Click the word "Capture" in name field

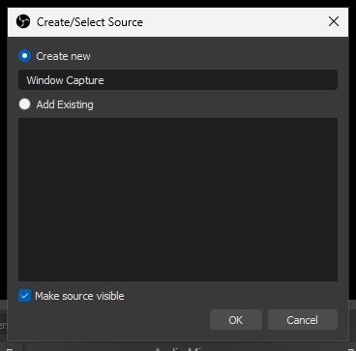(x=85, y=80)
